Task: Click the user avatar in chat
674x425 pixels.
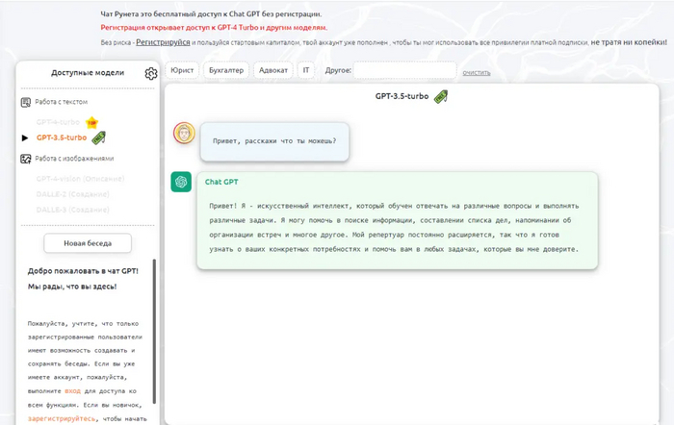Action: pyautogui.click(x=184, y=133)
